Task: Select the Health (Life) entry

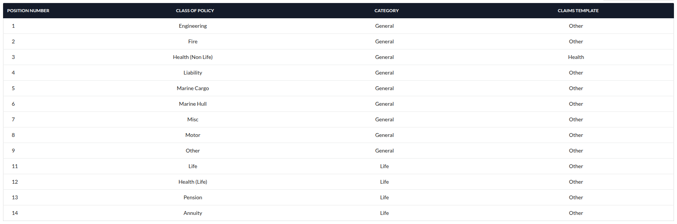Action: click(x=193, y=182)
